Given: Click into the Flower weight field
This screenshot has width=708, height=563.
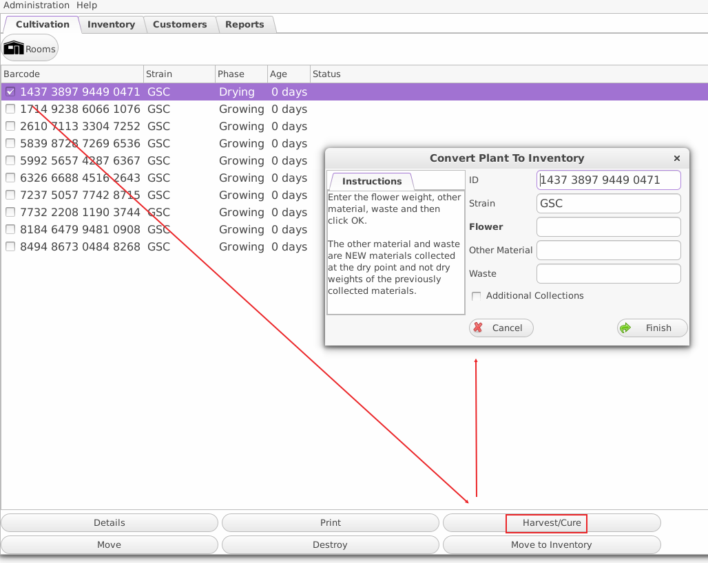Looking at the screenshot, I should pos(608,227).
